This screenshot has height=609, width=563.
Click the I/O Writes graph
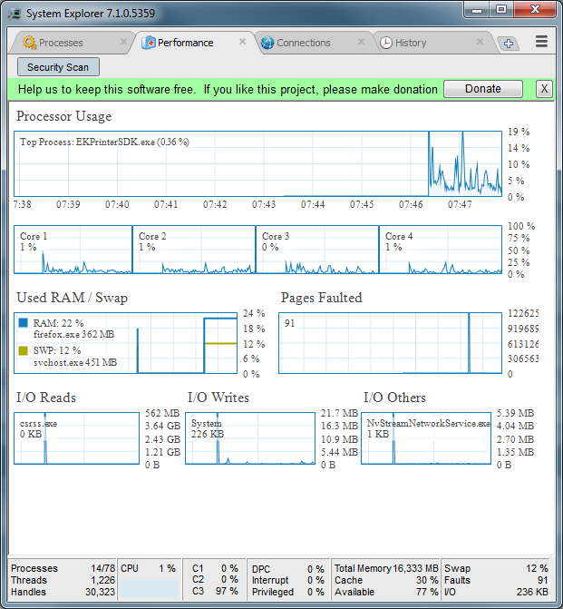coord(250,438)
